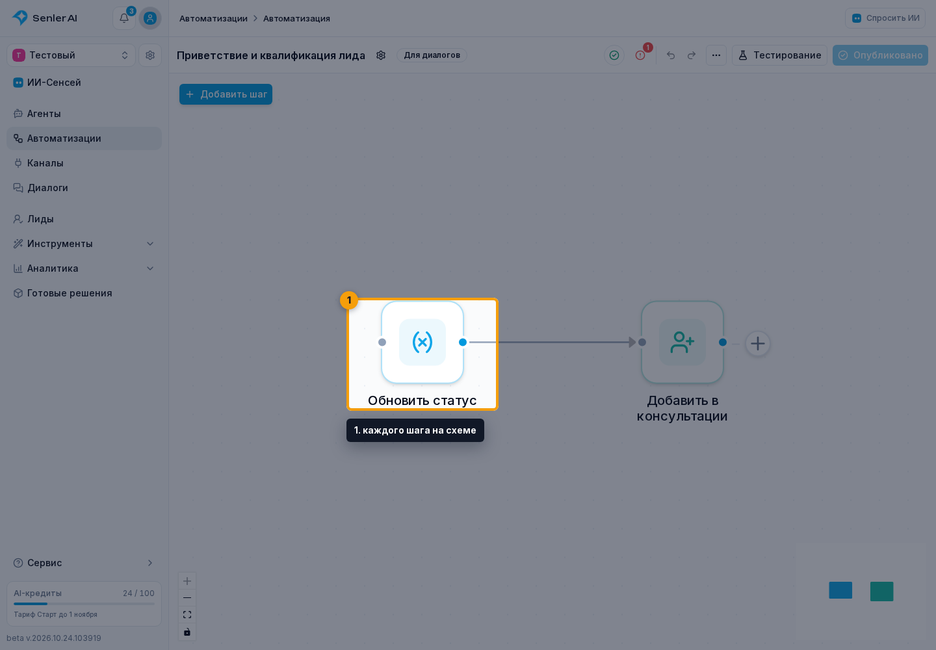Open workspace settings gear beside Тестовый

150,55
